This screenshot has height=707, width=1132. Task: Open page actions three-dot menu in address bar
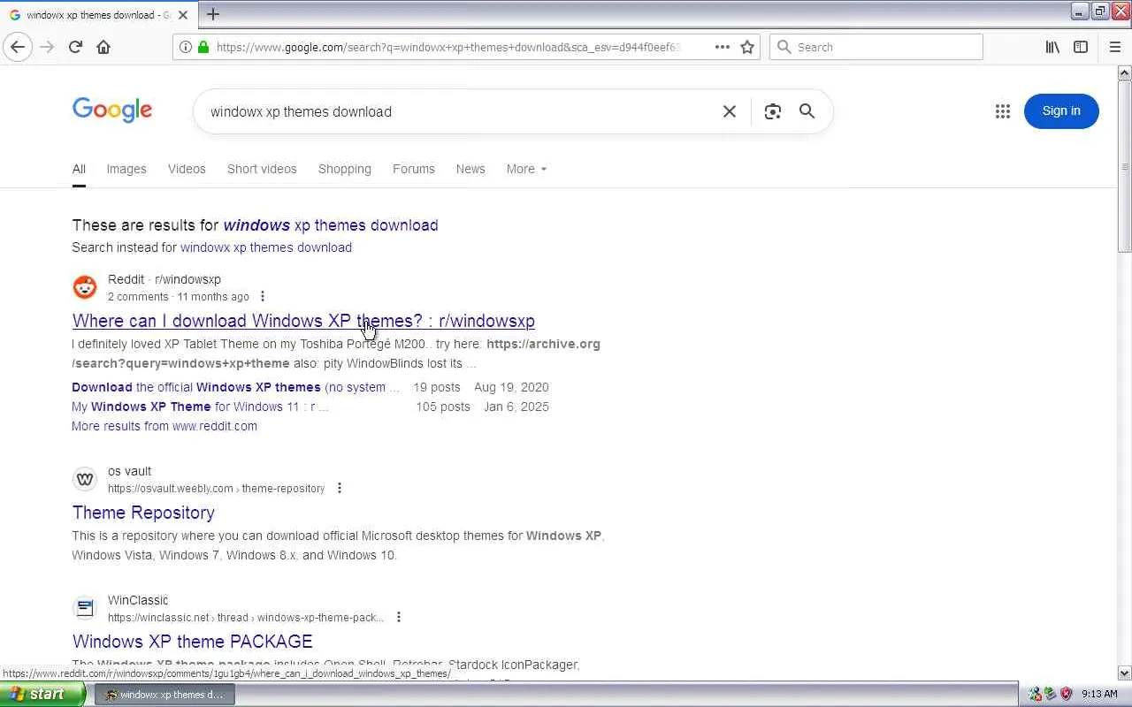723,47
